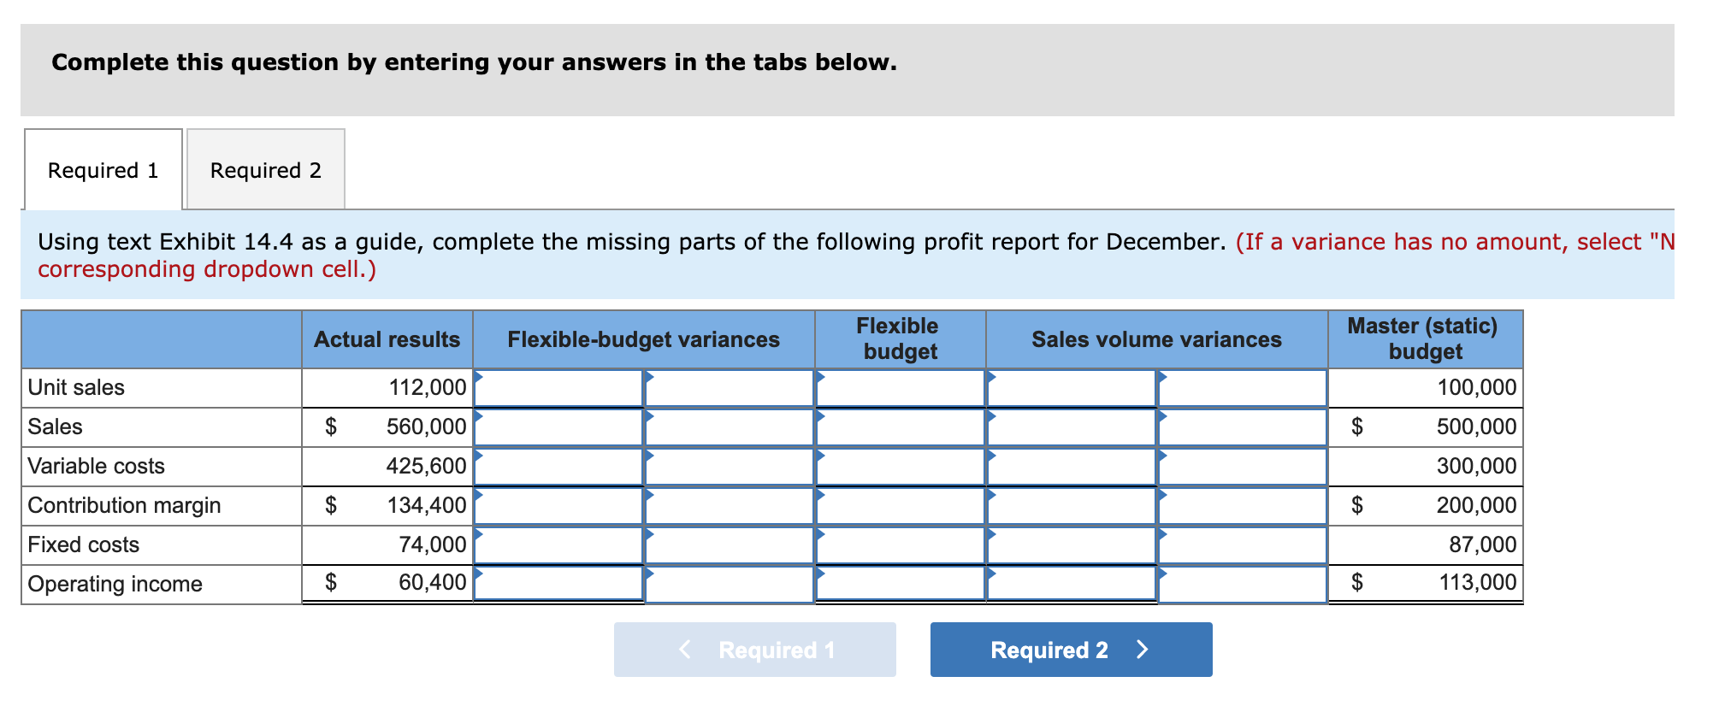Image resolution: width=1731 pixels, height=706 pixels.
Task: Switch to the Required 2 tab
Action: pyautogui.click(x=265, y=170)
